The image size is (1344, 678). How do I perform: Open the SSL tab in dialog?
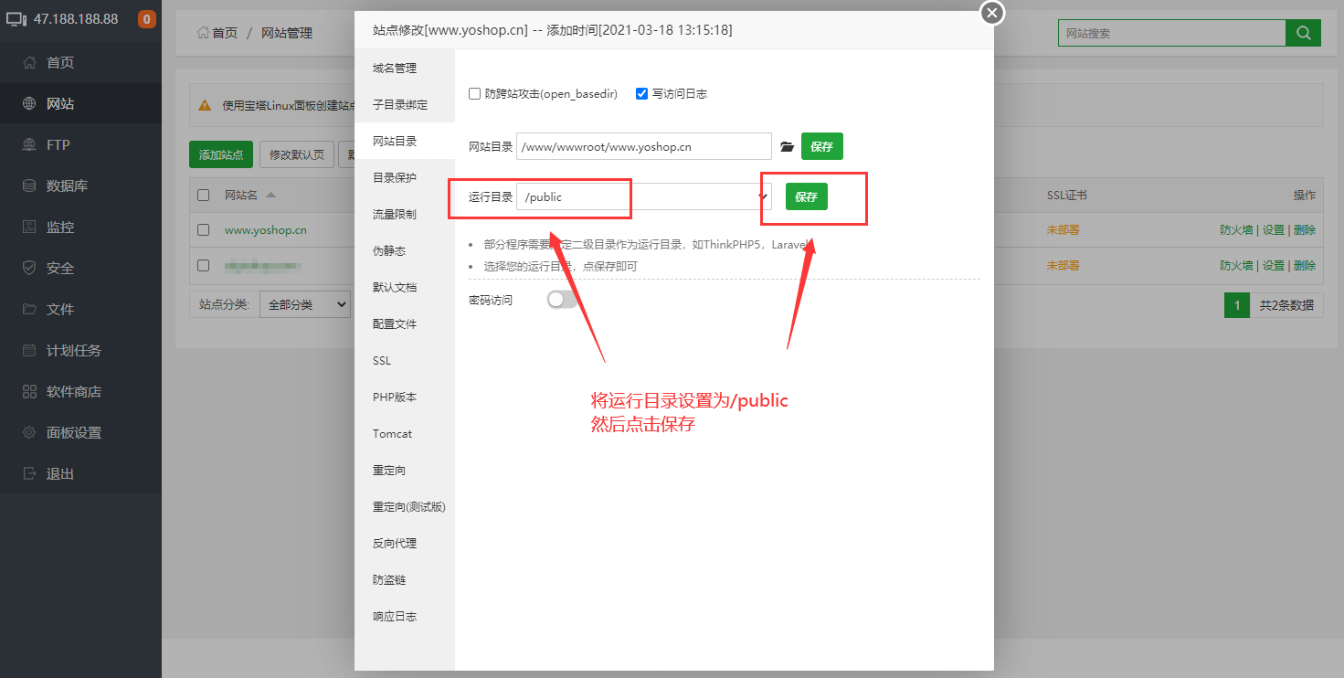pos(382,361)
